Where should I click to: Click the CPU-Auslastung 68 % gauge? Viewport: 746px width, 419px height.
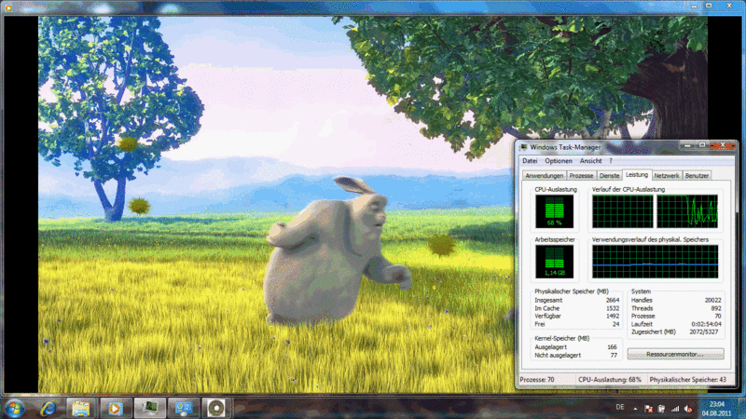(x=554, y=211)
